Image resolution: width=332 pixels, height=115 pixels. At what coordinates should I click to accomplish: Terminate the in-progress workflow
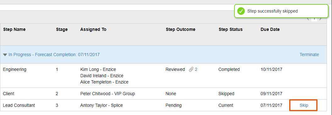coord(309,55)
